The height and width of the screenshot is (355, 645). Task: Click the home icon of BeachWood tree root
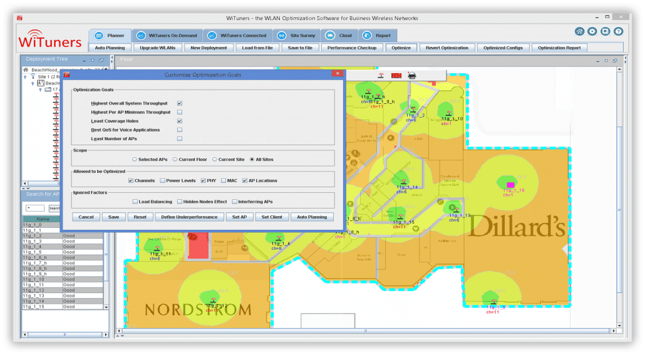click(x=26, y=70)
